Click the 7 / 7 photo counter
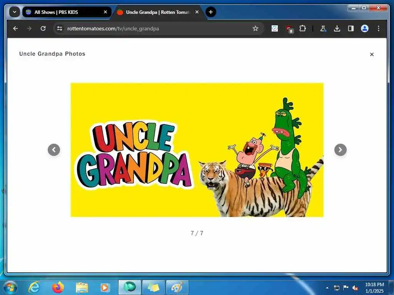 pyautogui.click(x=197, y=233)
